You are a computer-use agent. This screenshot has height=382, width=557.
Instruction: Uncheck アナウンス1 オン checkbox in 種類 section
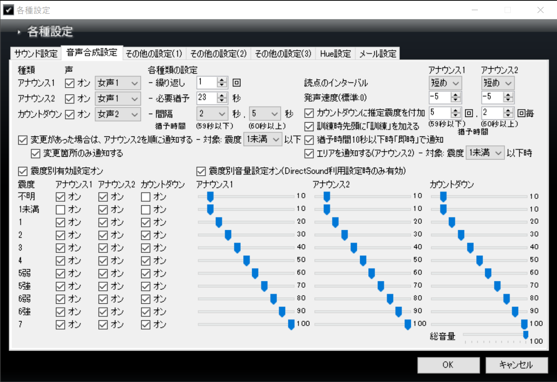click(x=69, y=83)
